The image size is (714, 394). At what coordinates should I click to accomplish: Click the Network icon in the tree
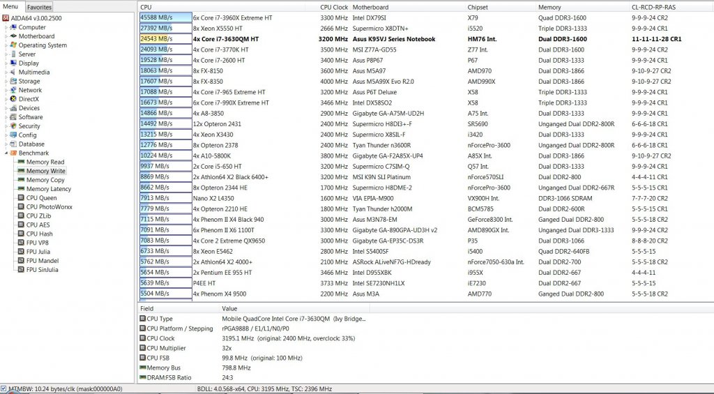pyautogui.click(x=13, y=90)
